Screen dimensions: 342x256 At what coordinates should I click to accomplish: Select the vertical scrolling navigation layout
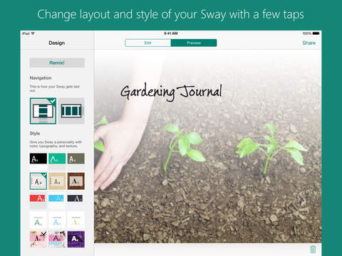pyautogui.click(x=43, y=111)
